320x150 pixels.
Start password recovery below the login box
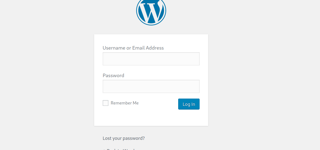(124, 138)
